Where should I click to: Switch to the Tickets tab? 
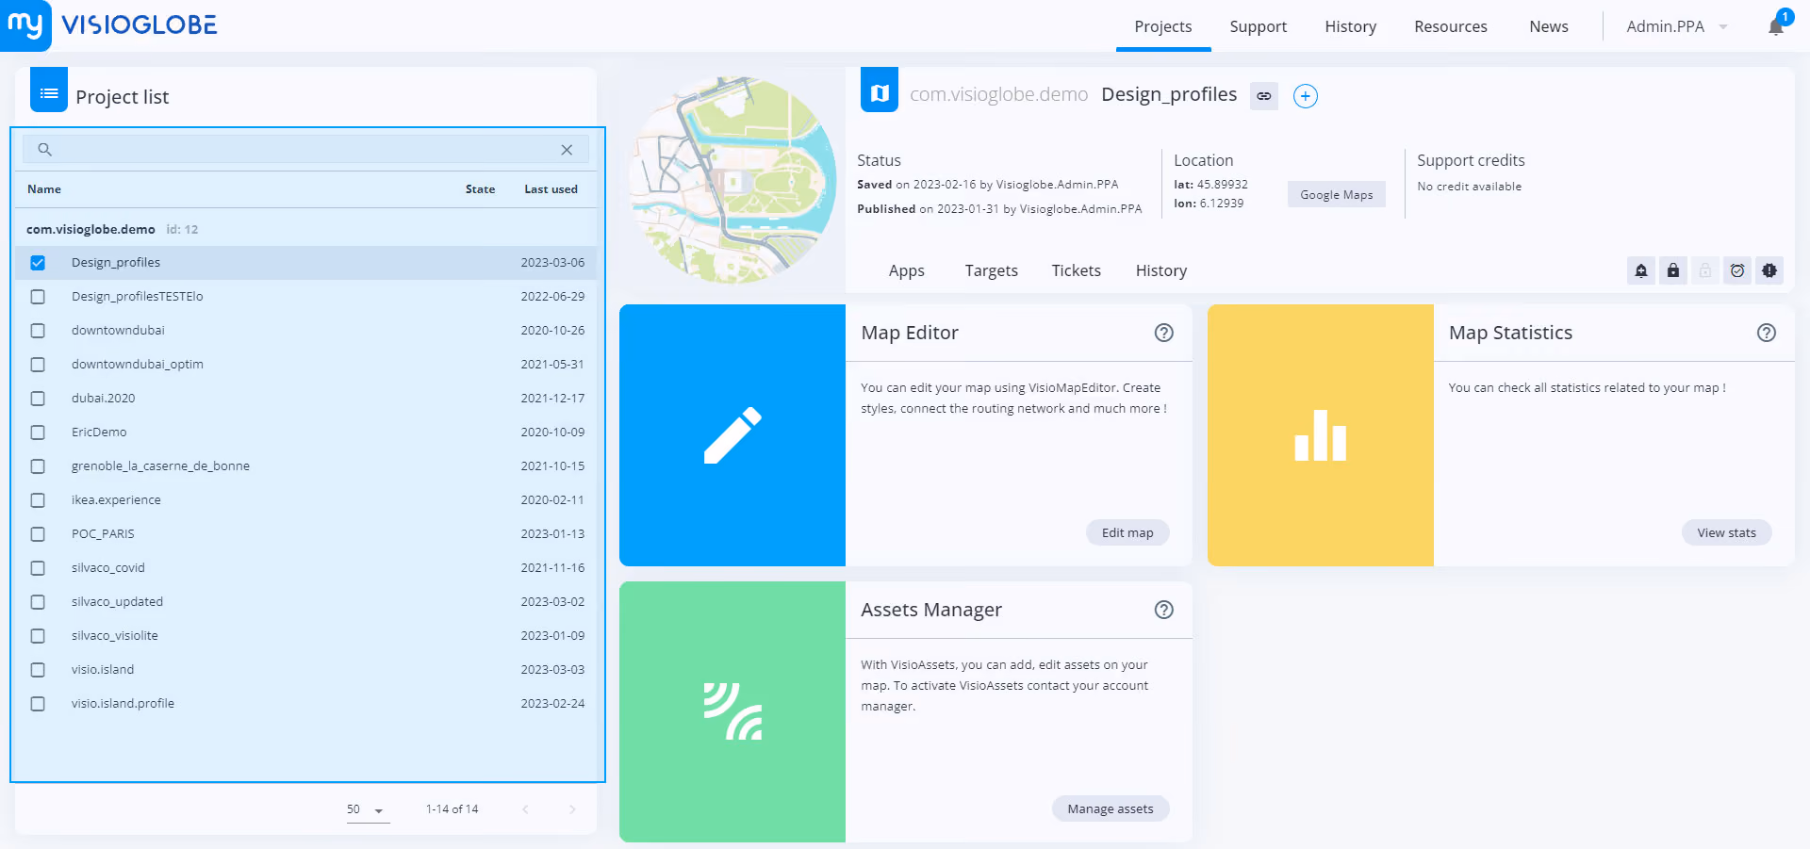click(1077, 271)
